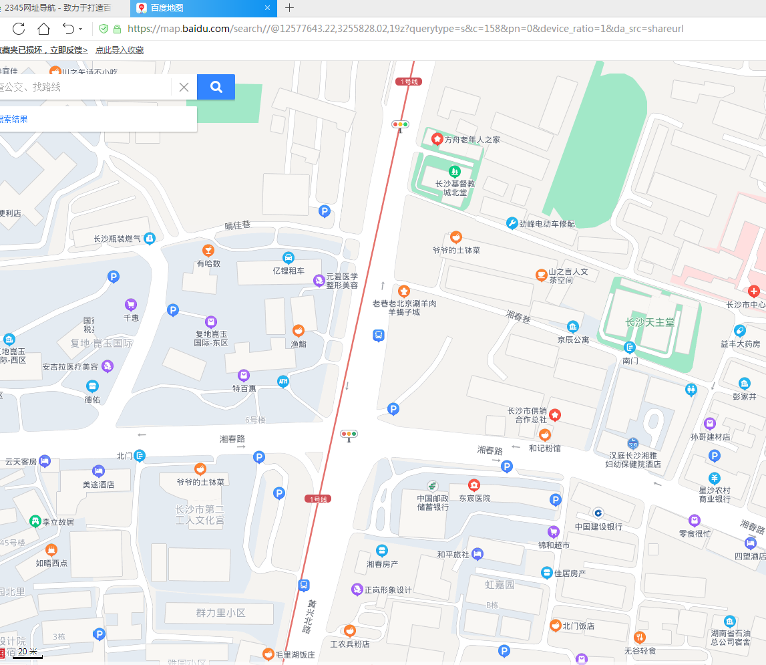Select the 长沙基督教城北堂 church icon
This screenshot has width=766, height=665.
pos(455,171)
